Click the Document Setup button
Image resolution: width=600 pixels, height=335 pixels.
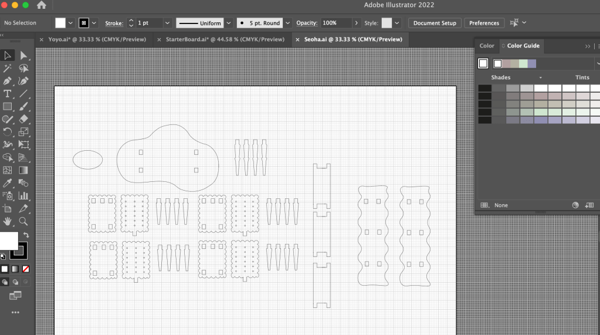435,23
